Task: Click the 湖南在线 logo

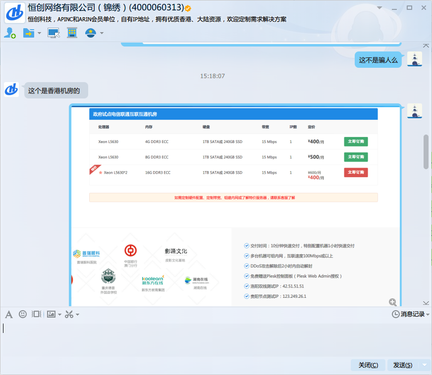Action: point(197,281)
